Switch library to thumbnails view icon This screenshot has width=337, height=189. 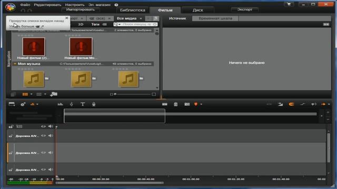pyautogui.click(x=25, y=94)
